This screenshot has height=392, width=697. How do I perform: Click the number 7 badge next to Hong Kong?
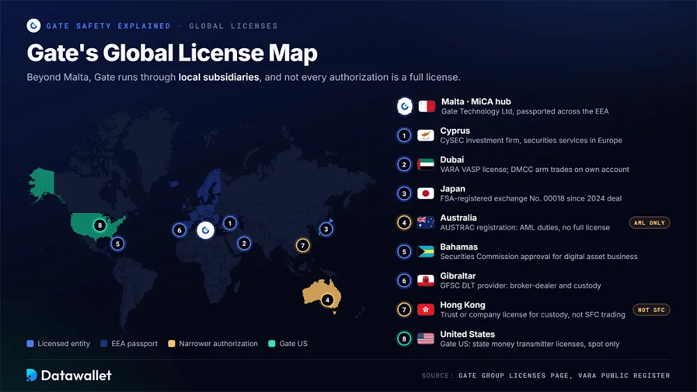[404, 310]
